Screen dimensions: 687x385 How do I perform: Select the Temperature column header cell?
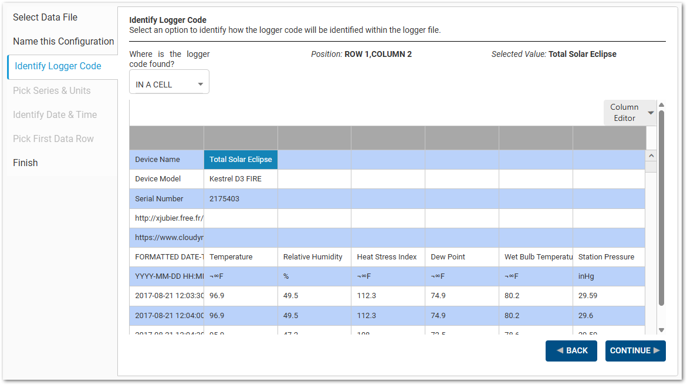[x=241, y=256]
